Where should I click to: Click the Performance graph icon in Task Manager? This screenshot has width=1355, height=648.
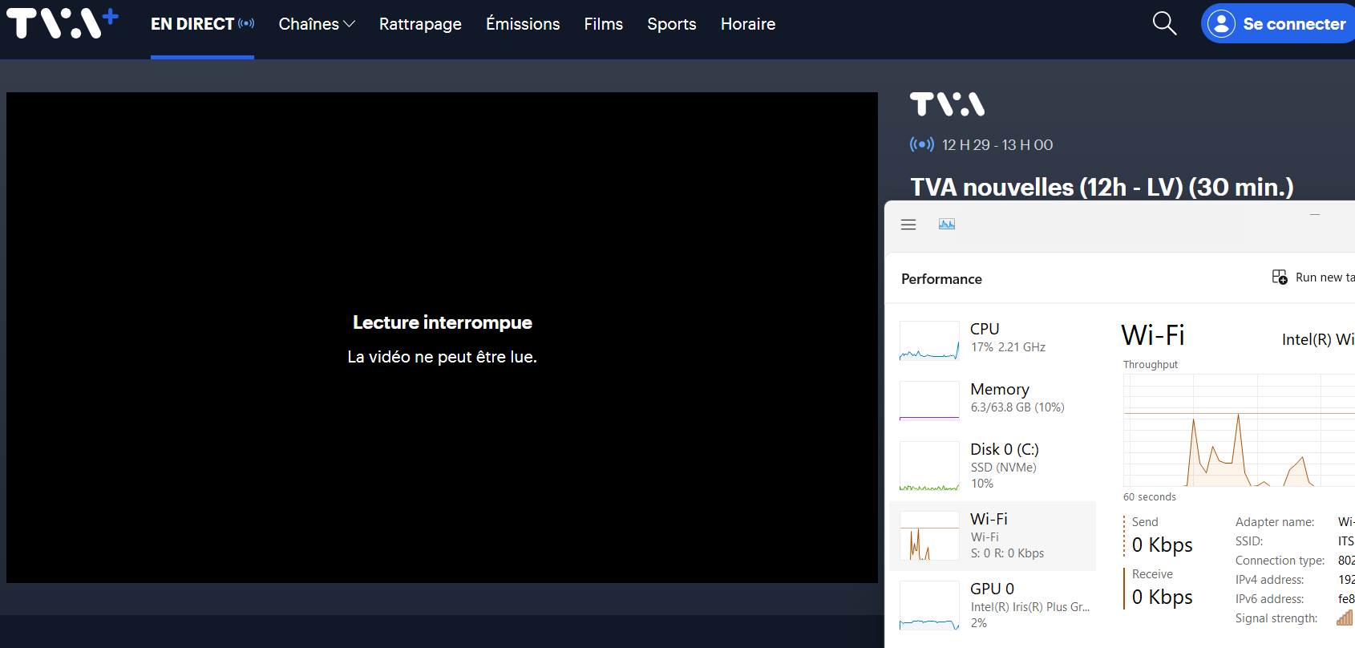coord(947,225)
